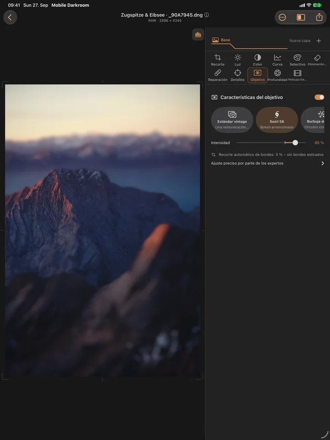Click the Zugspitze & Eibsee filename title
This screenshot has width=330, height=440.
pyautogui.click(x=162, y=15)
